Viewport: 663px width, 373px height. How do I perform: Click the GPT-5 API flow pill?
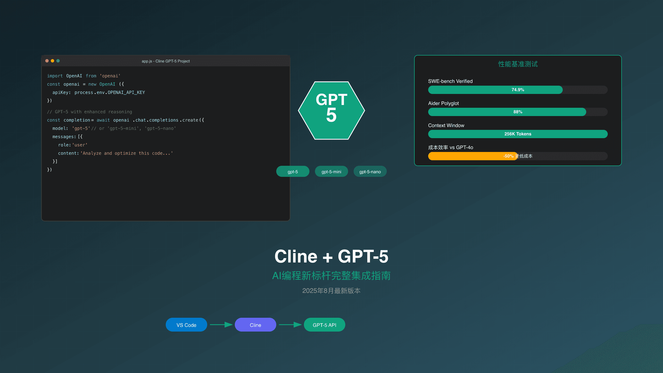click(325, 325)
